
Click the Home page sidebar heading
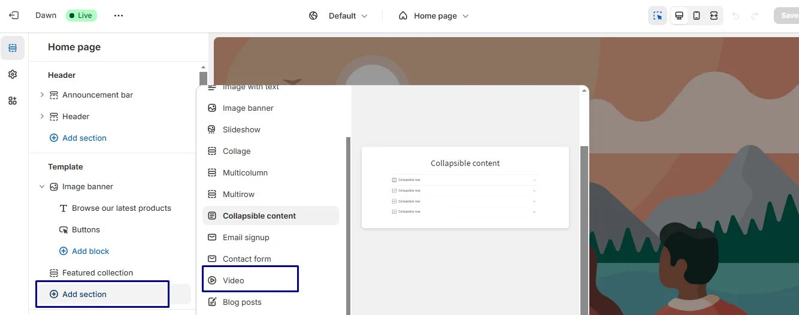[74, 47]
